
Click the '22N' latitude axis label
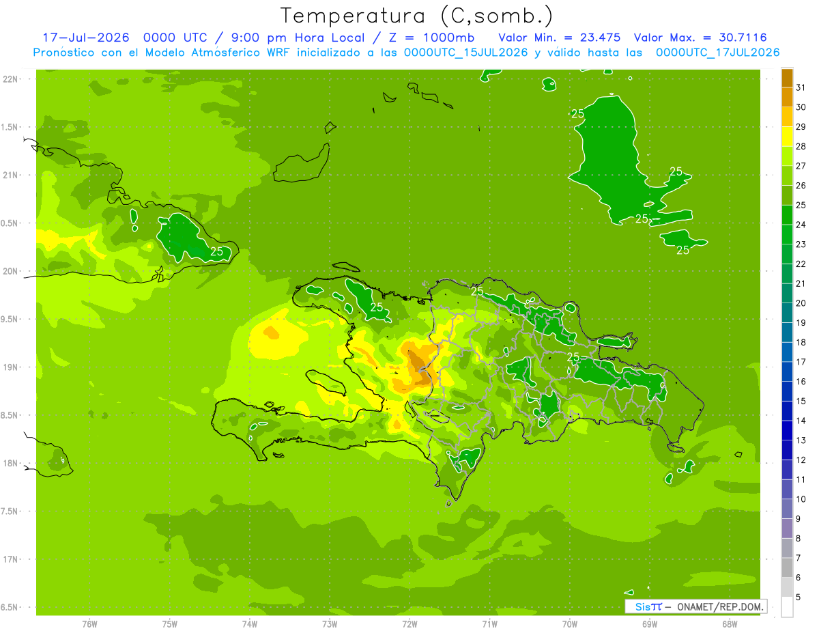click(x=10, y=79)
